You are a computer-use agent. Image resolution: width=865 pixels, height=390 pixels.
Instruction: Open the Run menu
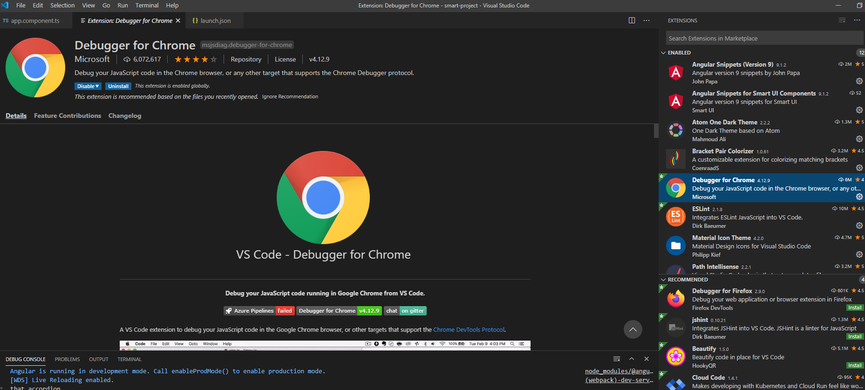pos(123,5)
